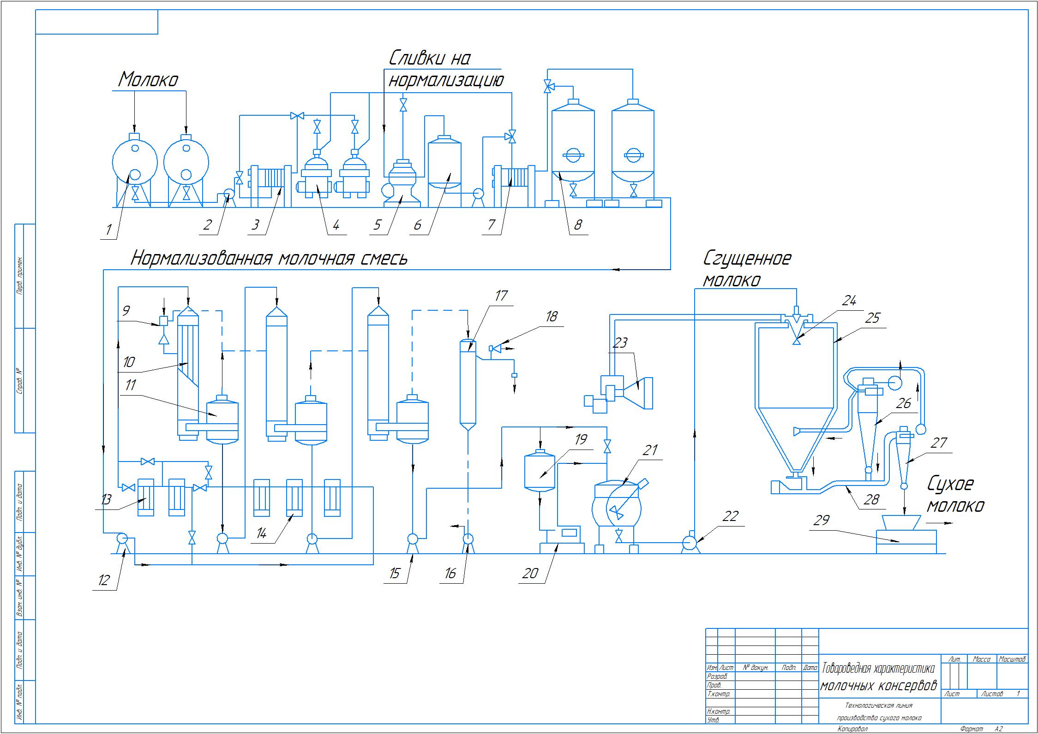Select callout number 11
This screenshot has height=734, width=1038.
(x=131, y=385)
